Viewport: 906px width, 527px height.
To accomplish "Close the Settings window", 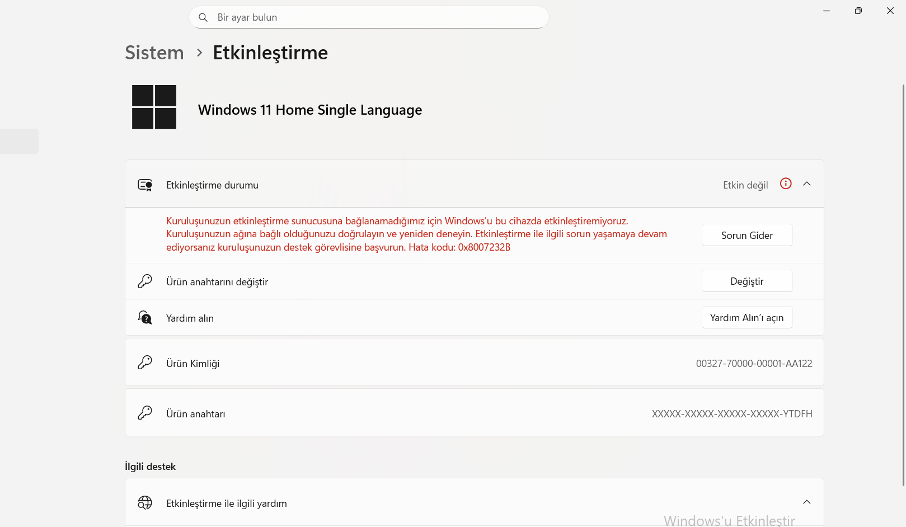I will click(x=890, y=11).
